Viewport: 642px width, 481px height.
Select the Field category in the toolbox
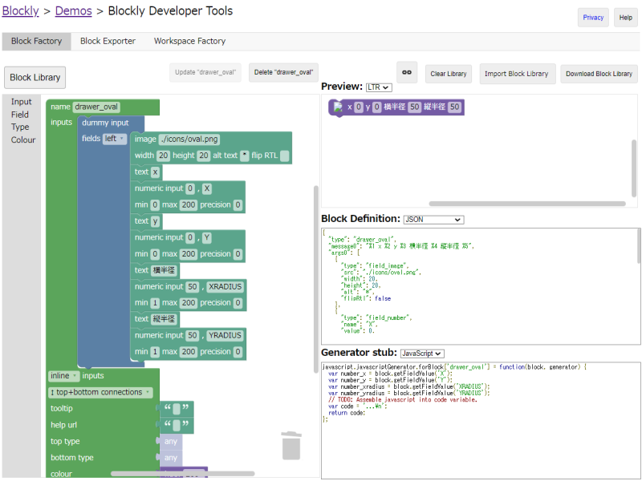tap(20, 115)
